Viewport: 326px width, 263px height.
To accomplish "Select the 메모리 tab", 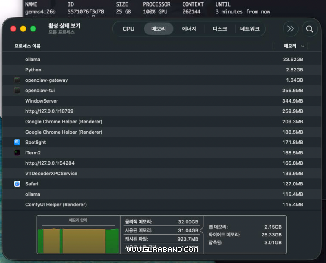I will point(159,29).
